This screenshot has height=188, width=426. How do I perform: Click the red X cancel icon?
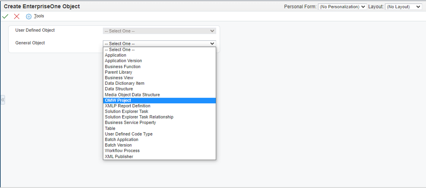[17, 17]
